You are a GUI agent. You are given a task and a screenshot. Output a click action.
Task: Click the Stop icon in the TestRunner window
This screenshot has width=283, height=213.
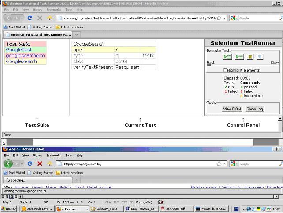pyautogui.click(x=40, y=18)
